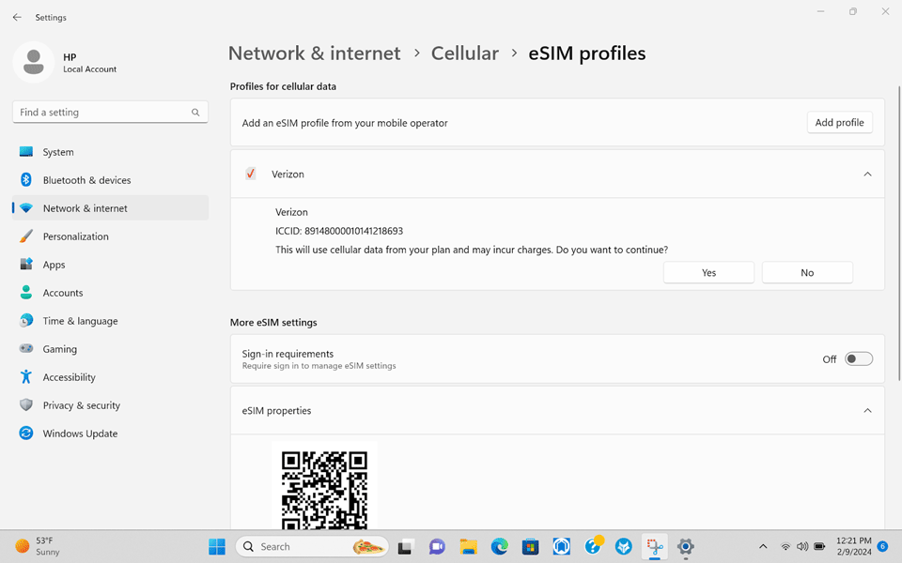Viewport: 902px width, 563px height.
Task: Click Yes to activate Verizon profile
Action: pyautogui.click(x=708, y=272)
